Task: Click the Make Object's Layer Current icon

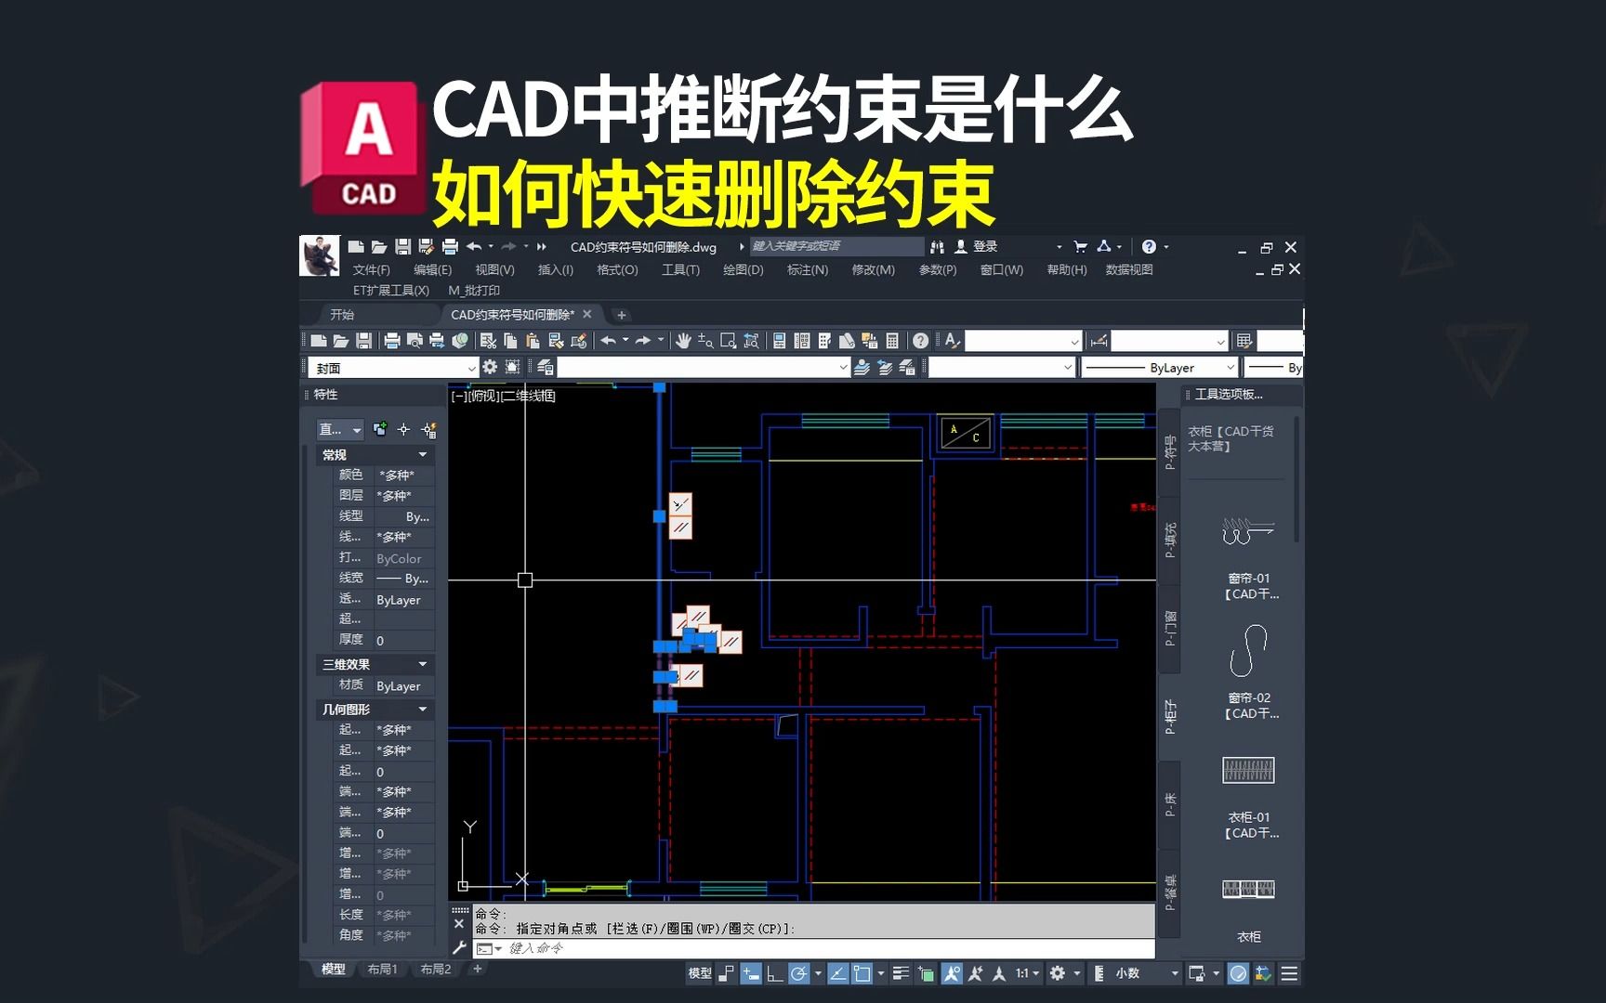Action: click(862, 368)
